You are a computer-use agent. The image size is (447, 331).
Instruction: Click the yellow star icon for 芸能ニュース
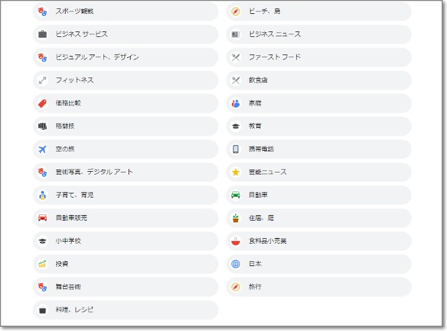(x=236, y=172)
